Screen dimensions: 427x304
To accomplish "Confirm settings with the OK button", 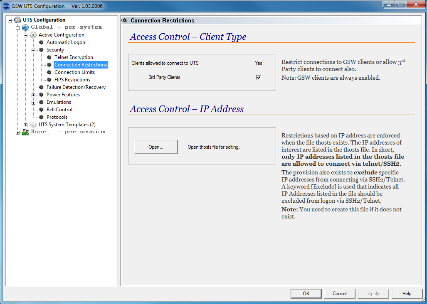I will click(306, 294).
